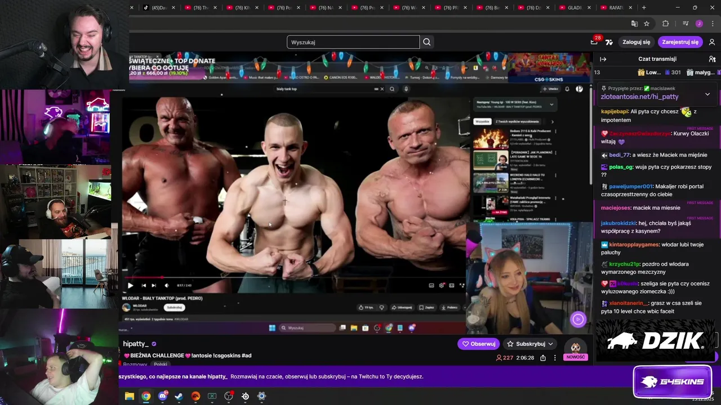Viewport: 721px width, 405px height.
Task: Open the Twitch user account menu icon
Action: 712,42
